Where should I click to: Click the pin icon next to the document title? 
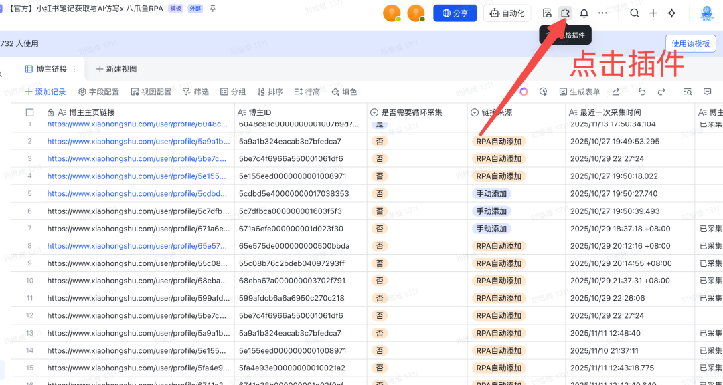211,9
